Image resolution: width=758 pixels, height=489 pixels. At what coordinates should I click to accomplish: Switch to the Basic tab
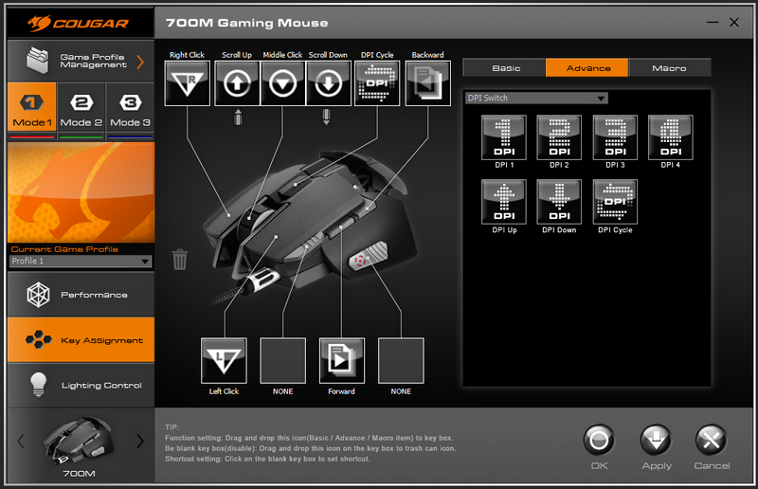pyautogui.click(x=505, y=68)
